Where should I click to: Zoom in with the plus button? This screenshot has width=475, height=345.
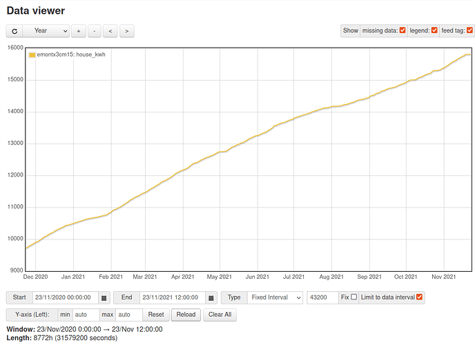pyautogui.click(x=79, y=31)
